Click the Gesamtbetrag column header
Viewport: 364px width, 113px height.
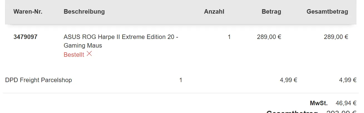click(327, 12)
